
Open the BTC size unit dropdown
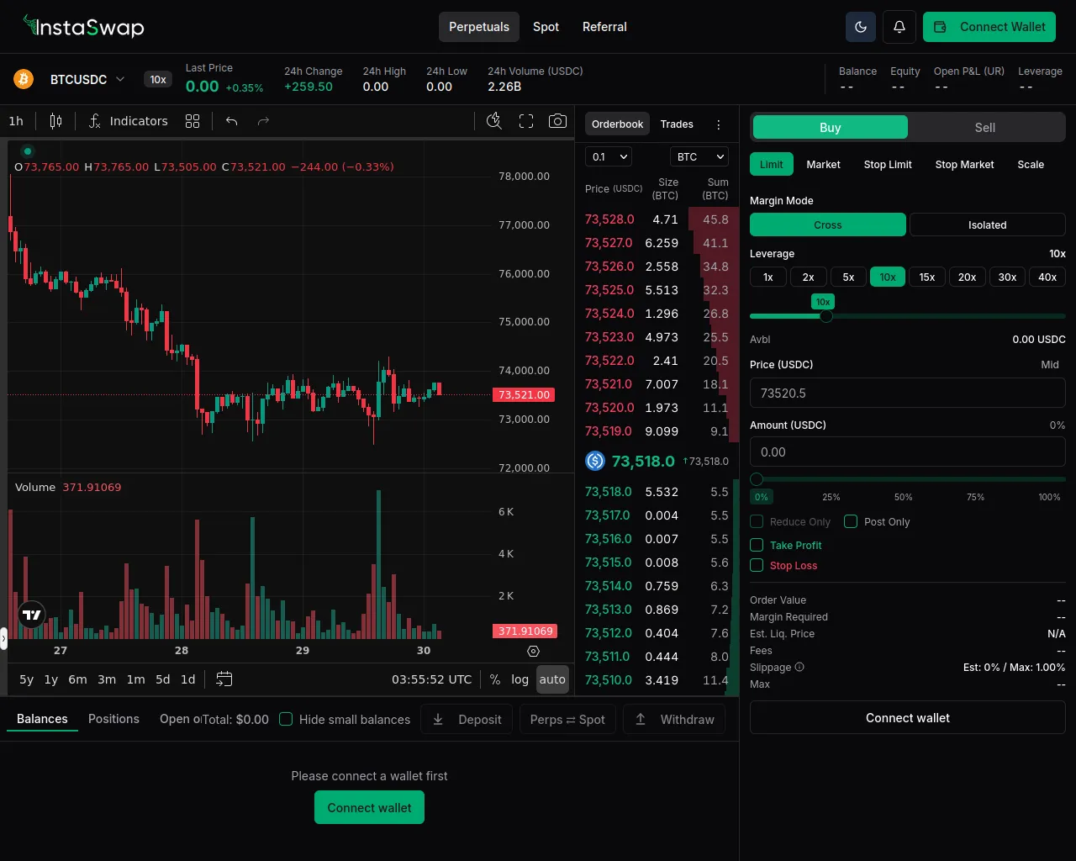point(699,156)
